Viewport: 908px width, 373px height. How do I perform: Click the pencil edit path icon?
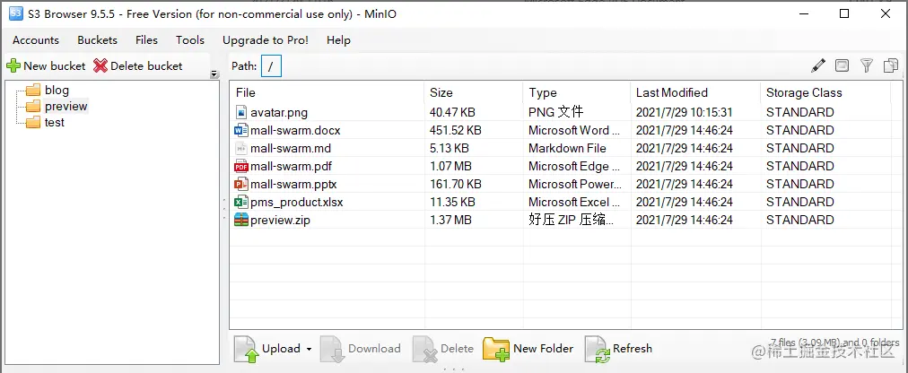tap(817, 66)
